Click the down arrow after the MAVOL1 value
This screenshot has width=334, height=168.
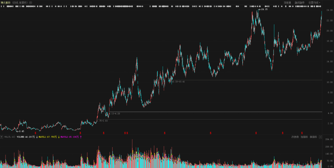(59, 137)
